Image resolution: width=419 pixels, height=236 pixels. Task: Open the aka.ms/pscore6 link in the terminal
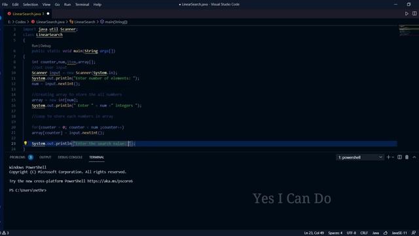[110, 181]
